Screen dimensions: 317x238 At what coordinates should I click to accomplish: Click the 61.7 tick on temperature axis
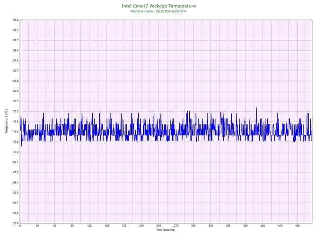[16, 203]
